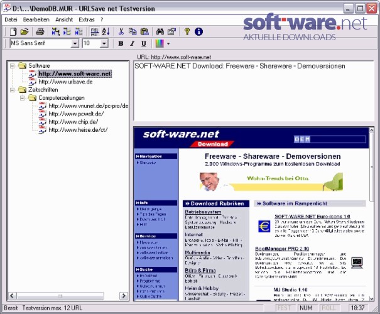Click the soft-ware.net logo in preview
The width and height of the screenshot is (380, 314).
coord(181,134)
